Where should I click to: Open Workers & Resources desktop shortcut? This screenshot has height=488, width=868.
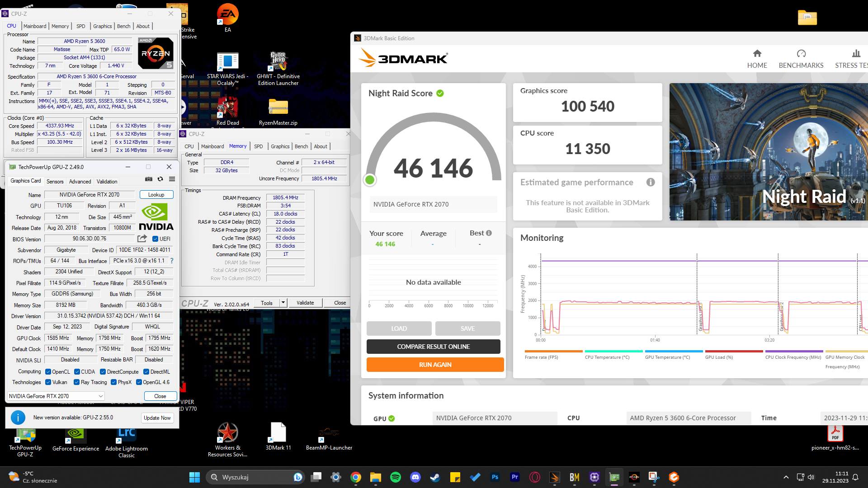pos(227,440)
